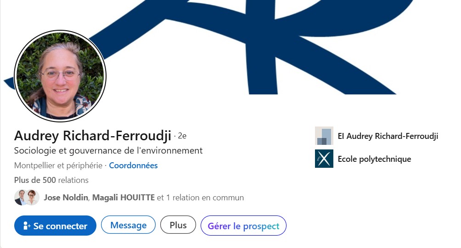Open the Gérer le prospect button

click(x=243, y=226)
